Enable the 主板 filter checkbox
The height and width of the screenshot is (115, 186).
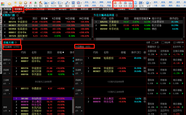click(153, 42)
